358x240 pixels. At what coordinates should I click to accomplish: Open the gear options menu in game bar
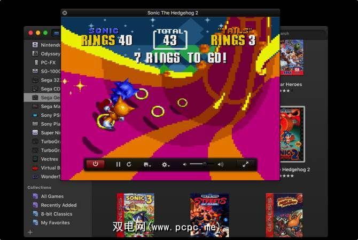coord(165,164)
